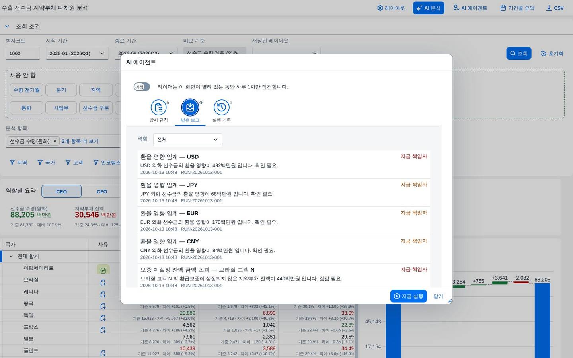The width and height of the screenshot is (573, 358).
Task: Remove the 선수금 수령(원화) token
Action: [x=55, y=141]
